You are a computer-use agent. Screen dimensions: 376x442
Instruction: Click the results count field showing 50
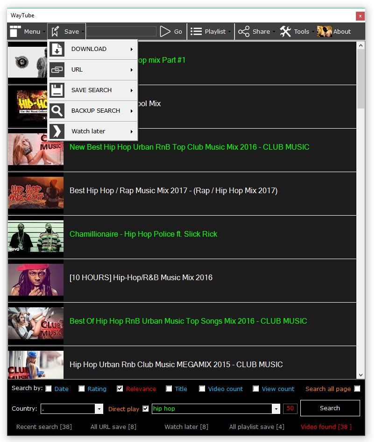coord(290,408)
